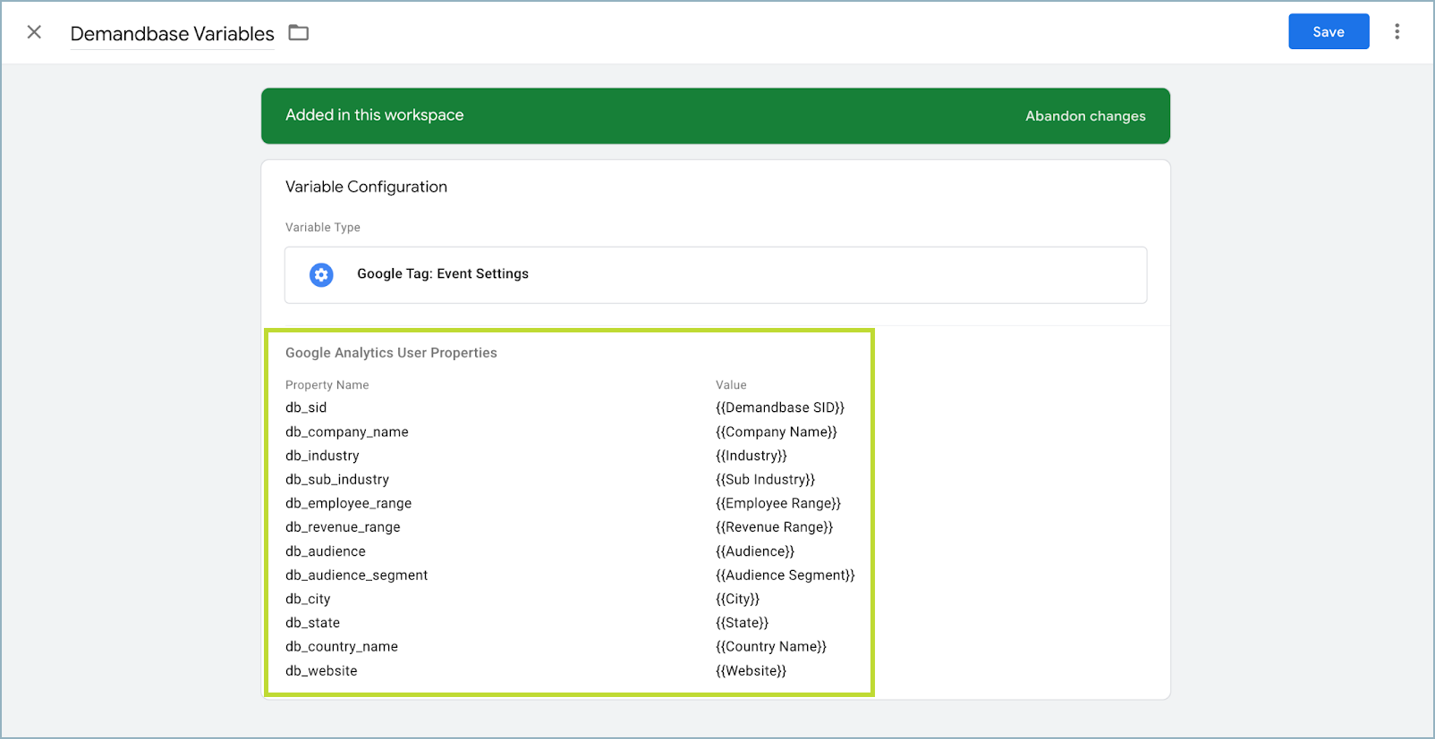The image size is (1435, 739).
Task: Click the {{State}} value
Action: pyautogui.click(x=743, y=623)
